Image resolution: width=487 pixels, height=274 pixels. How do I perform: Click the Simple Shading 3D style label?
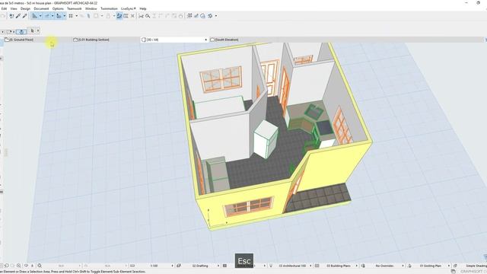point(476,266)
